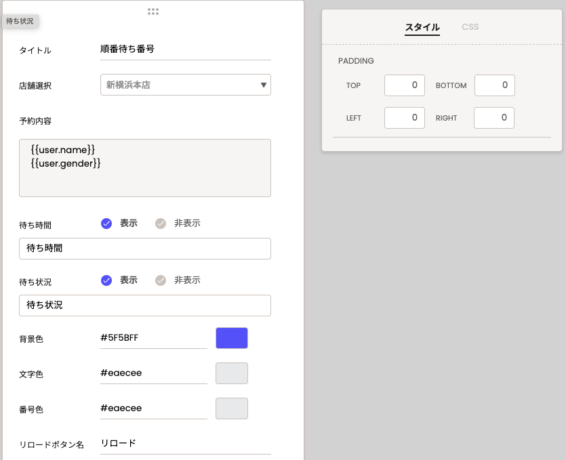Open the 番号色 color swatch

(232, 409)
